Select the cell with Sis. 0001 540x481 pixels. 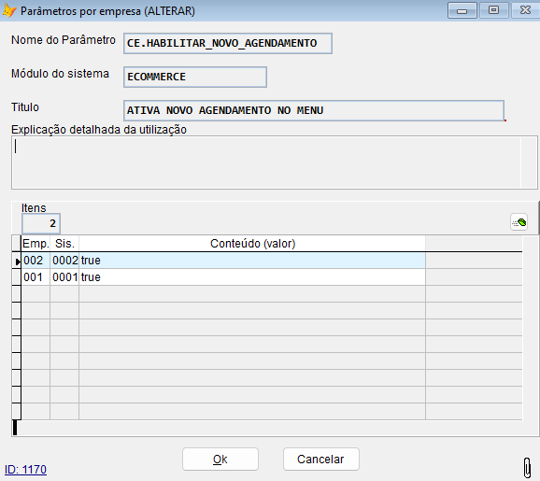(x=64, y=277)
